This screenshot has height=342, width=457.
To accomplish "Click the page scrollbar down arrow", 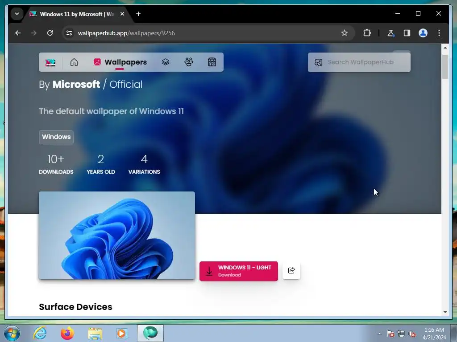I will click(x=445, y=312).
